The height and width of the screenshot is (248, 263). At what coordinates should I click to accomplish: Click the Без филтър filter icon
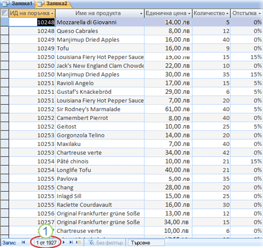click(x=91, y=242)
